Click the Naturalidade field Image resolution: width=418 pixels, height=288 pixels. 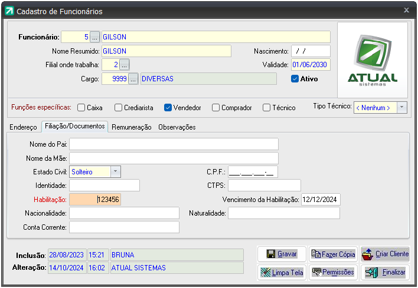284,213
